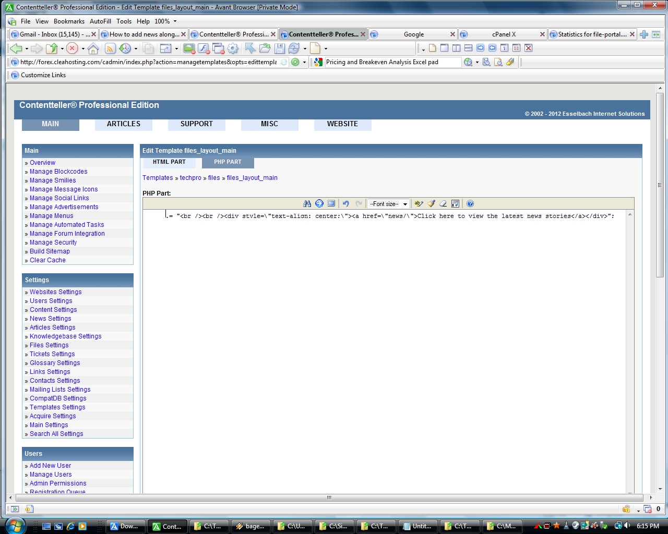Image resolution: width=668 pixels, height=534 pixels.
Task: Open the ARTICLES section tab
Action: (x=124, y=124)
